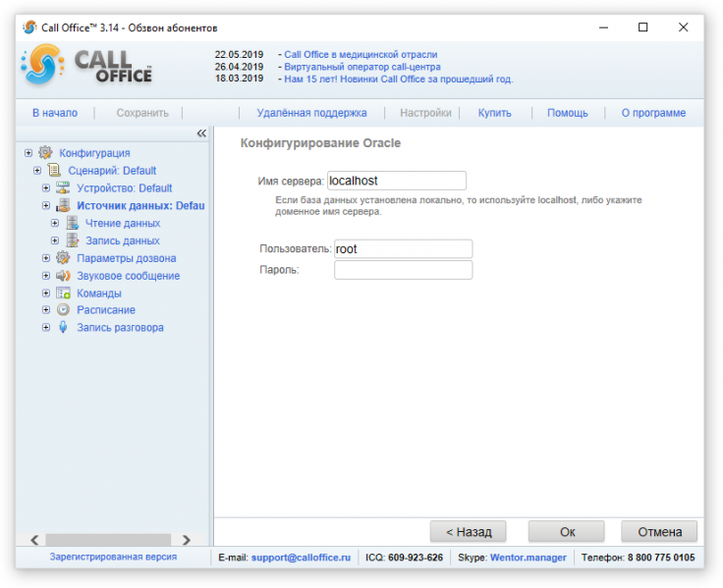Select Чтение данных tree item
This screenshot has height=588, width=723.
pos(123,223)
